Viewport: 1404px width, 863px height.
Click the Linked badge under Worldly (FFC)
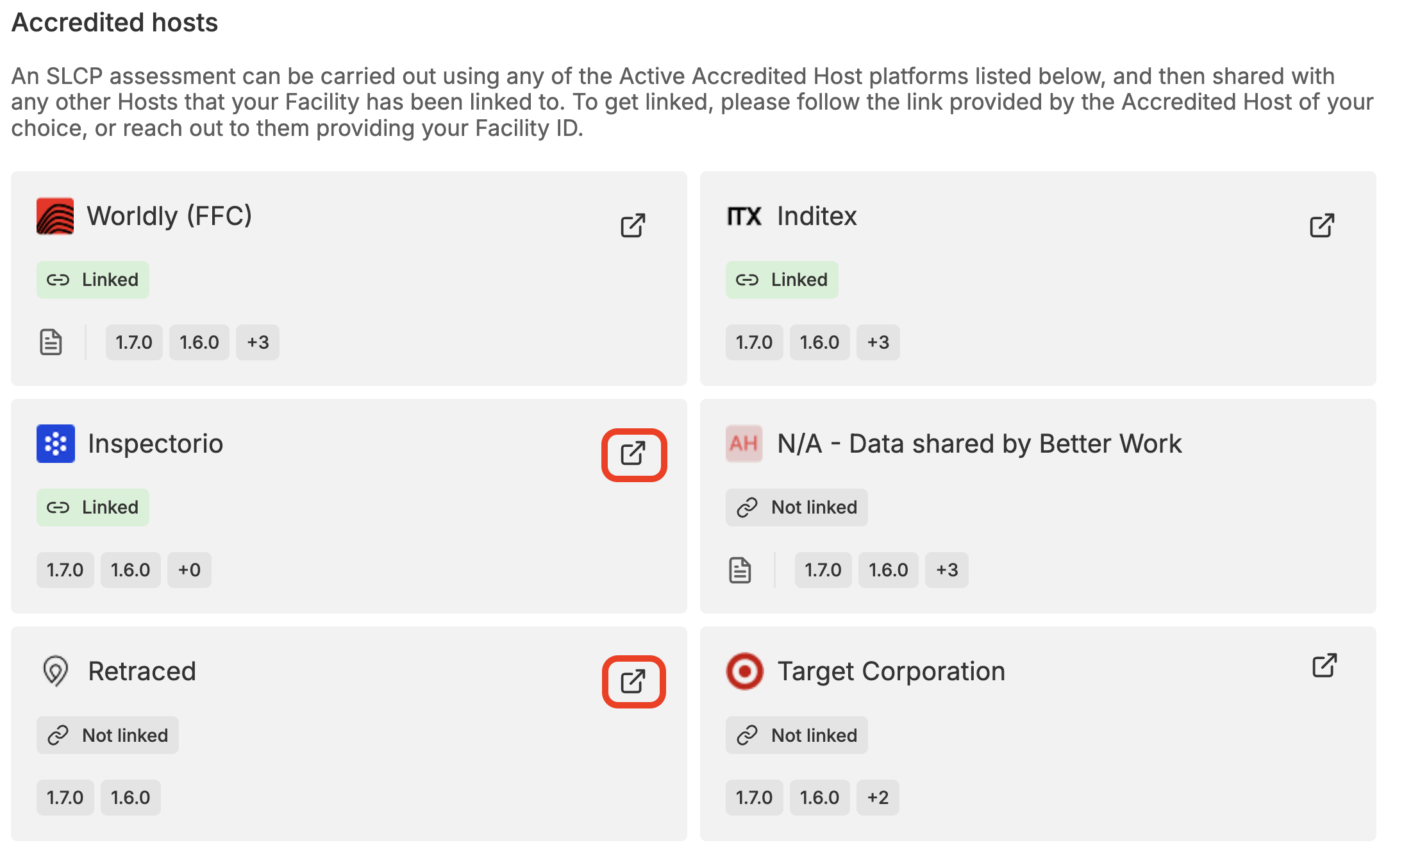tap(93, 280)
